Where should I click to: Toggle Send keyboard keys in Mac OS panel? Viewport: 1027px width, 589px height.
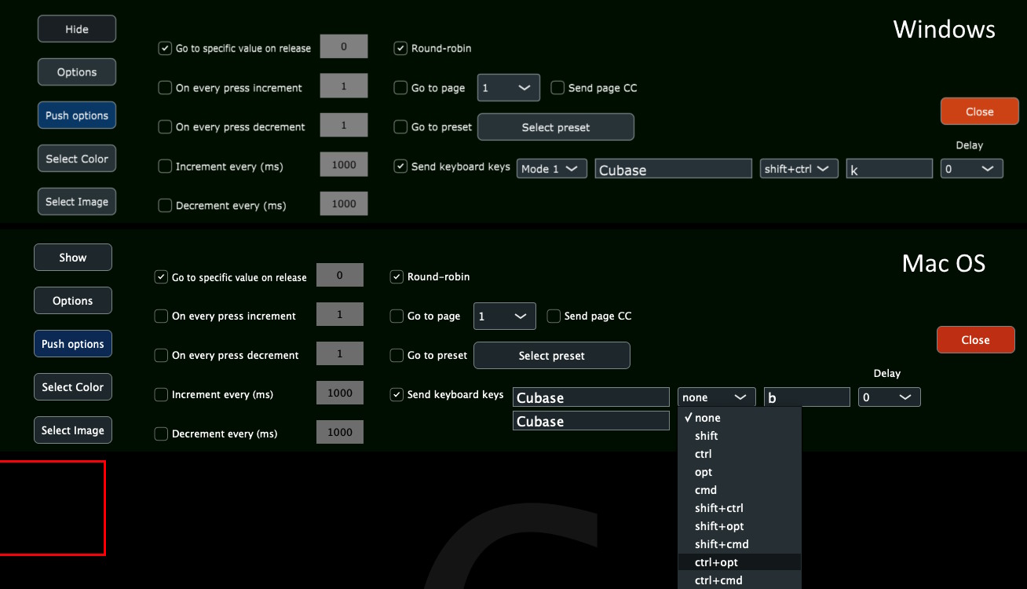click(397, 394)
